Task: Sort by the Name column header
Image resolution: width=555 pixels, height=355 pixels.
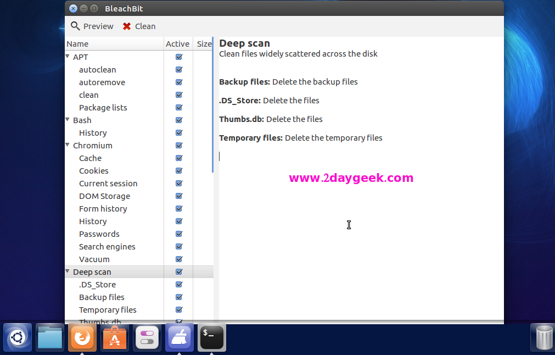Action: (x=114, y=43)
